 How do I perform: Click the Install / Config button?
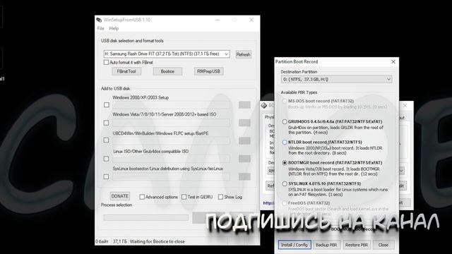tap(295, 245)
